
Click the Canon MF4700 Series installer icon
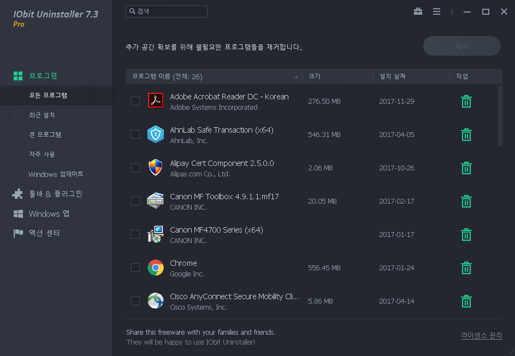point(155,234)
